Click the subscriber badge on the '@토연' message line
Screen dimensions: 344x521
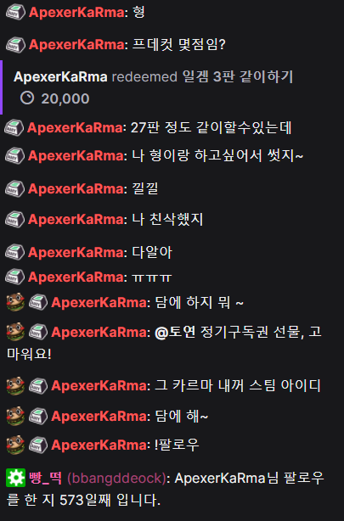(38, 332)
